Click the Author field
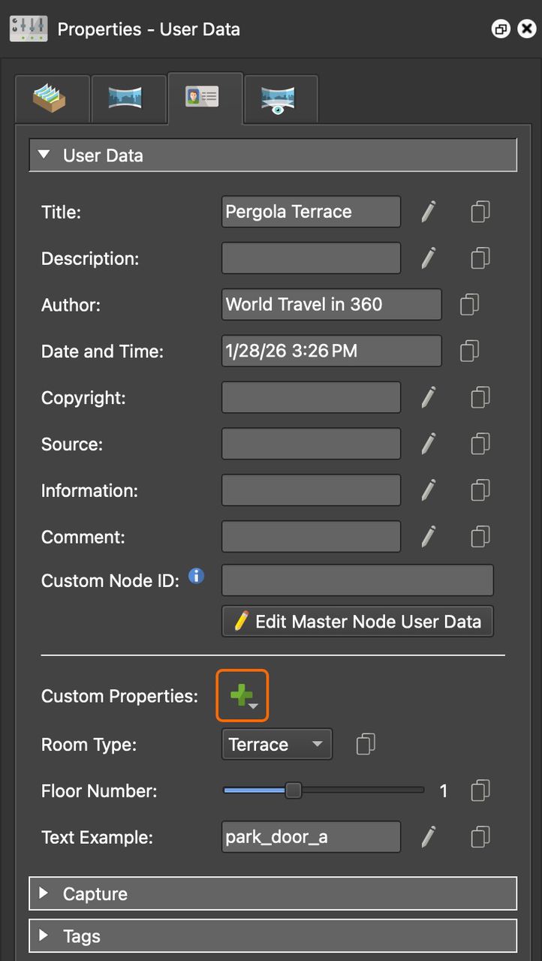This screenshot has width=542, height=961. tap(331, 305)
